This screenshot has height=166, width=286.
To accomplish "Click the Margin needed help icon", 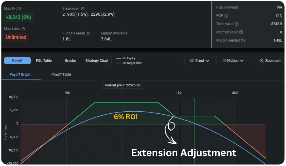I will [243, 40].
